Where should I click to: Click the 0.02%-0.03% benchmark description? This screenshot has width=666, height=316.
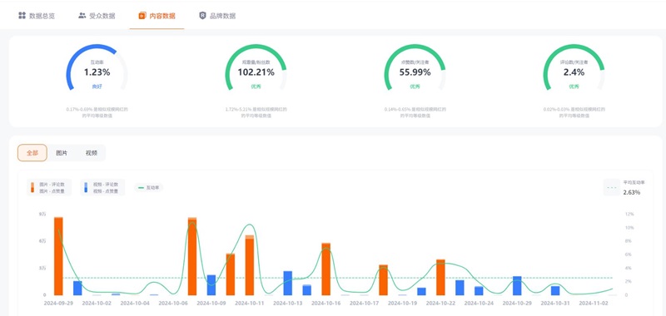[x=574, y=112]
